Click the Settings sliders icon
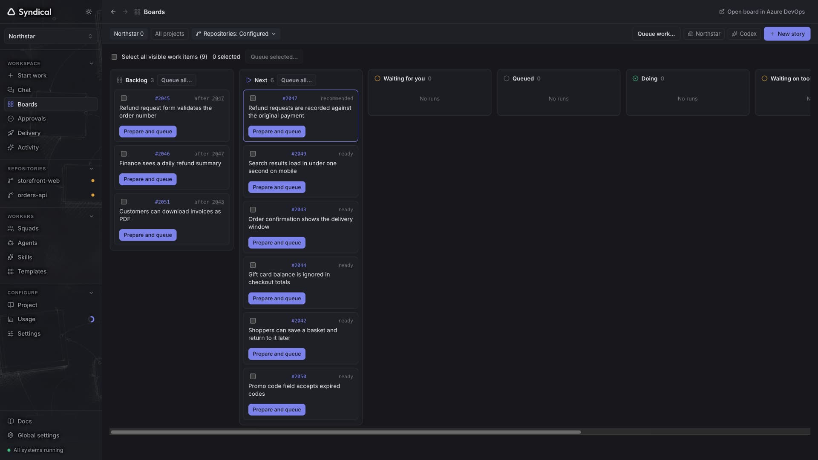The height and width of the screenshot is (460, 818). click(11, 333)
